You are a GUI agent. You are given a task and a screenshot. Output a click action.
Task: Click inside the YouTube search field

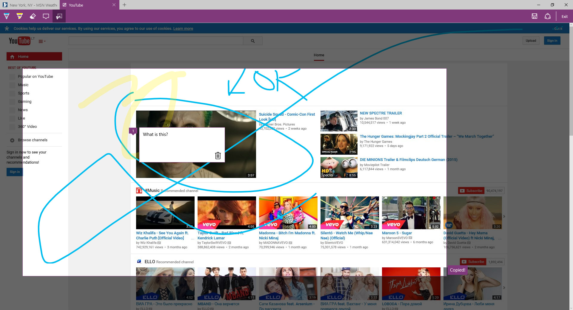point(156,41)
